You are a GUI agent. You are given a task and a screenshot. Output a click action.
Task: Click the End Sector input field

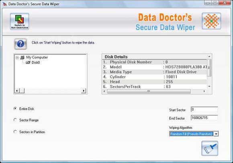tap(204, 118)
